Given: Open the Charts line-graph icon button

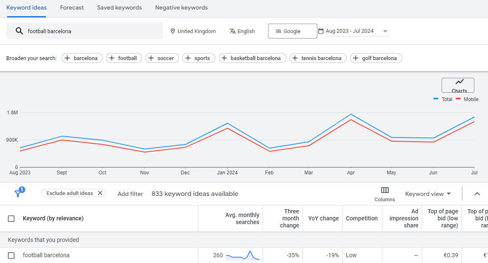Looking at the screenshot, I should [x=458, y=85].
